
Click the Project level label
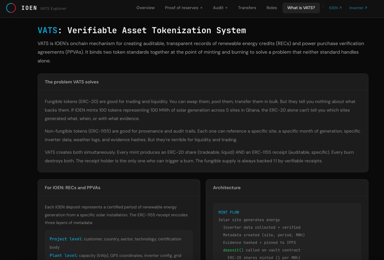(x=66, y=239)
